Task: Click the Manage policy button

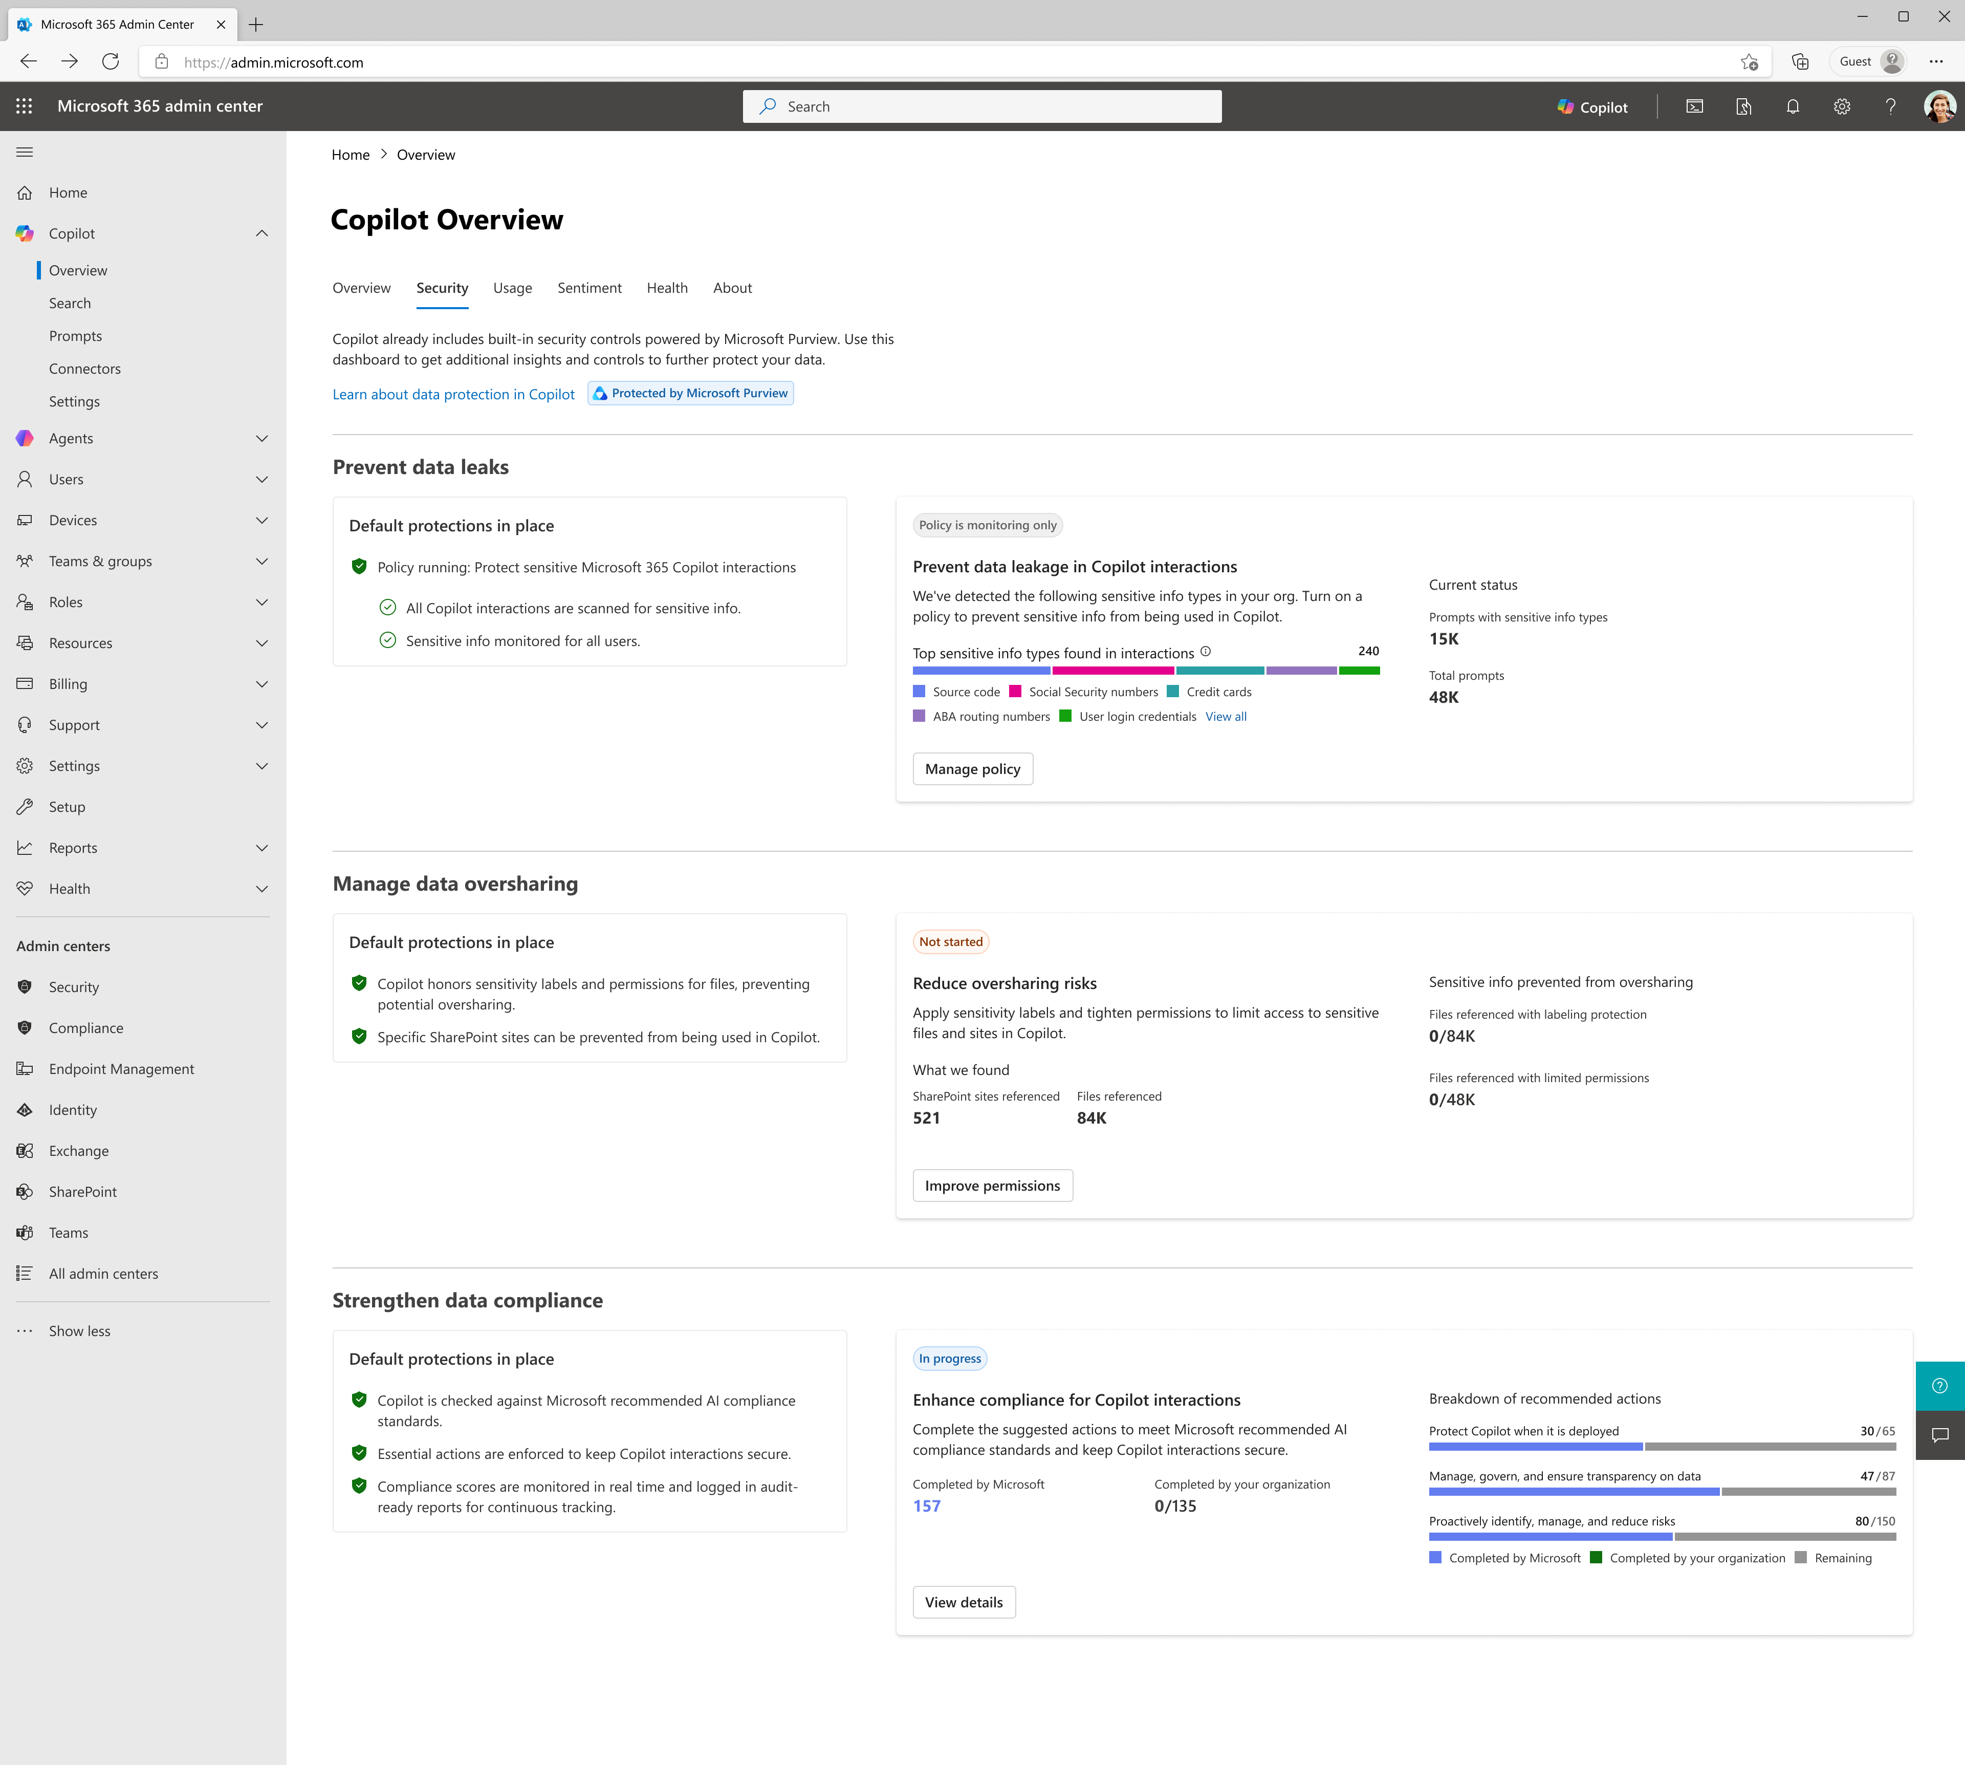Action: [x=972, y=769]
